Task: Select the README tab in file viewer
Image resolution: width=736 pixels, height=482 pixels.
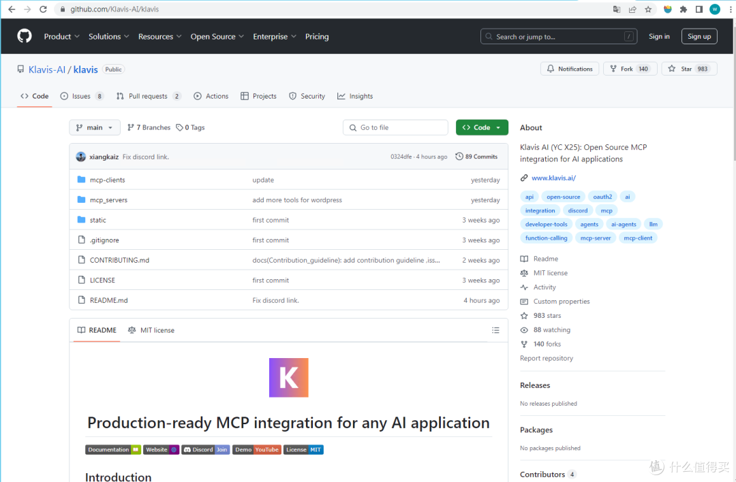Action: 97,331
